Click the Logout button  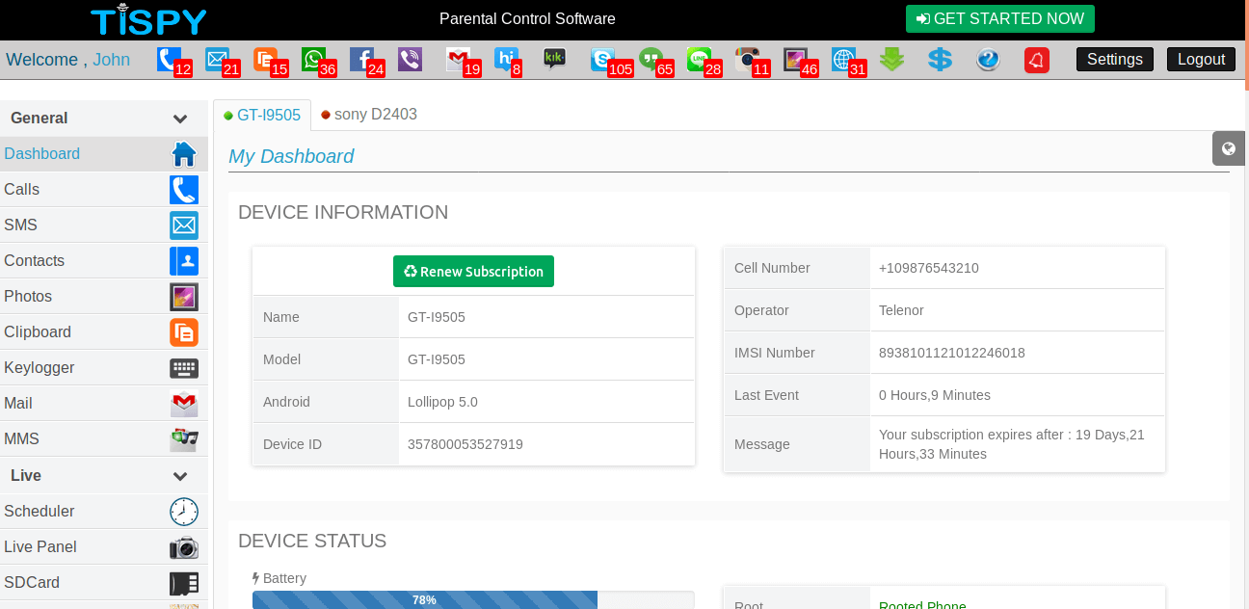tap(1201, 60)
